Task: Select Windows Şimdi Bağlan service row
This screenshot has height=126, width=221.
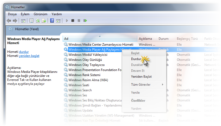Action: [95, 105]
